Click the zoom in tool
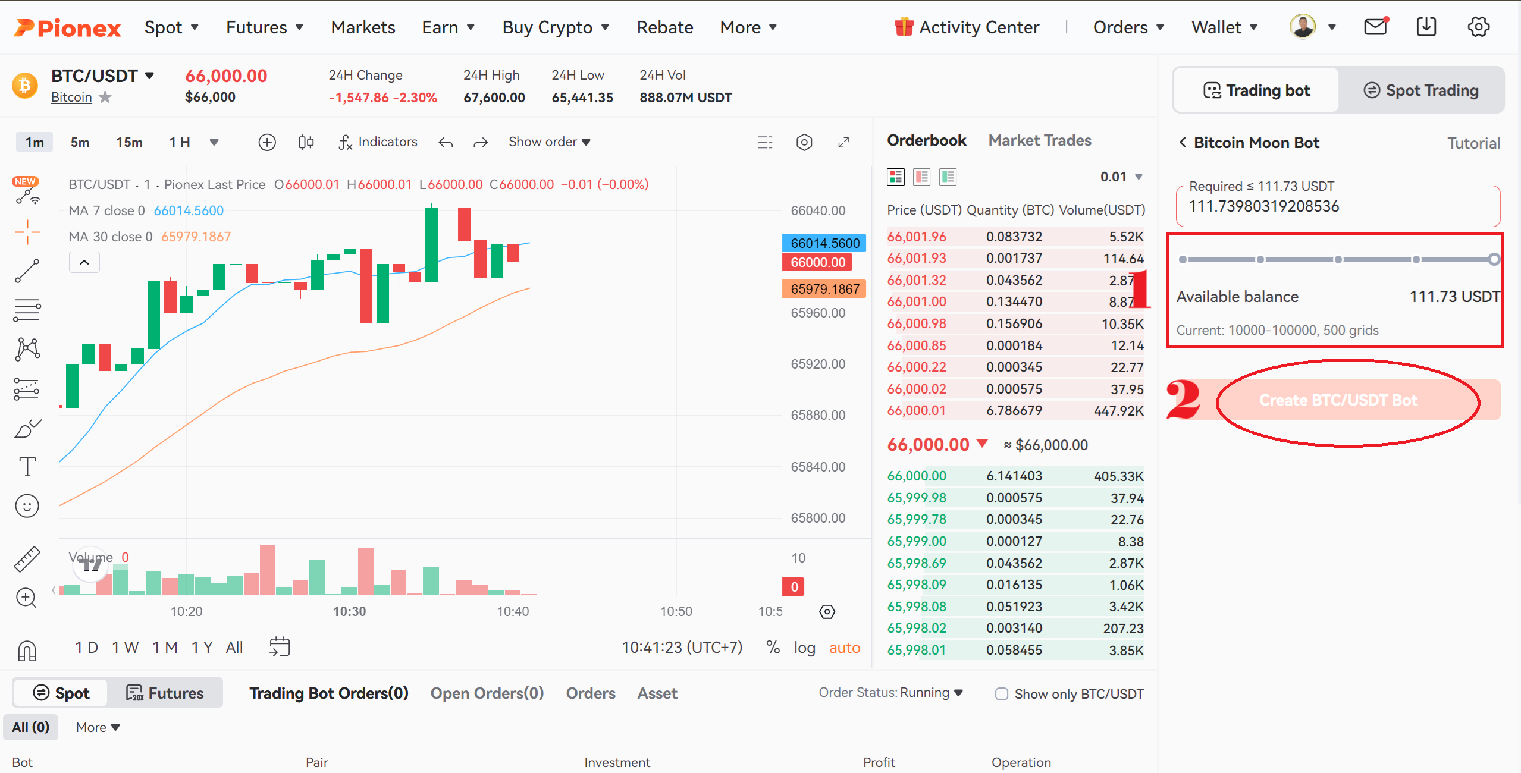Viewport: 1521px width, 773px height. 27,598
